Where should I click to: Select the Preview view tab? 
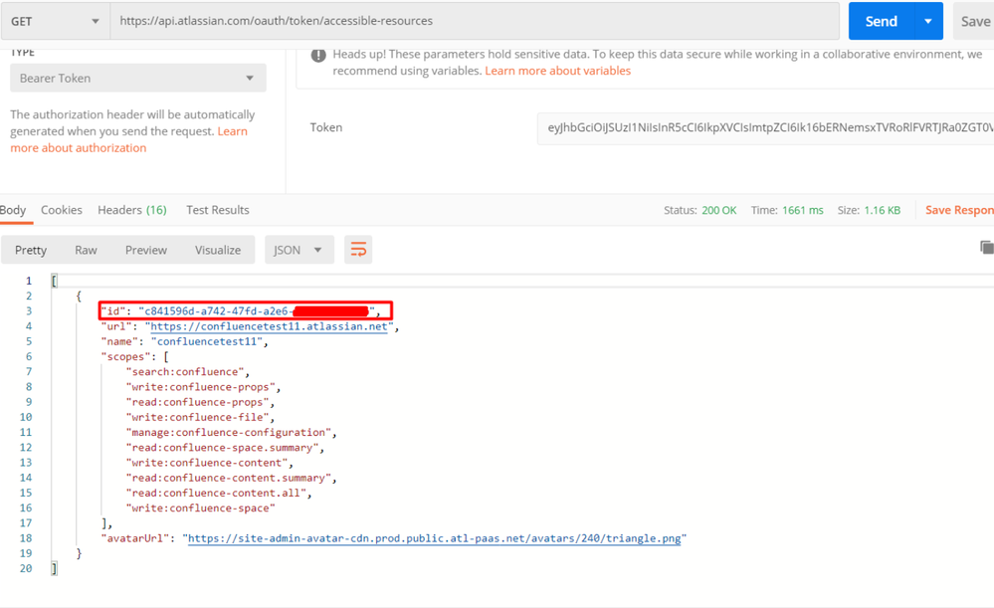click(146, 250)
